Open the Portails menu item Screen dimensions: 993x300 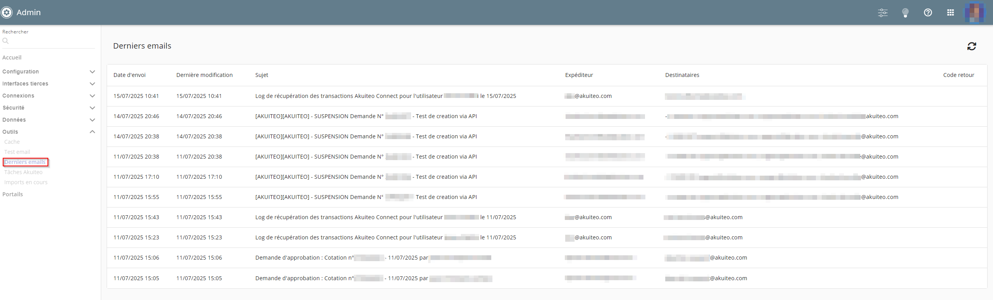pos(13,194)
